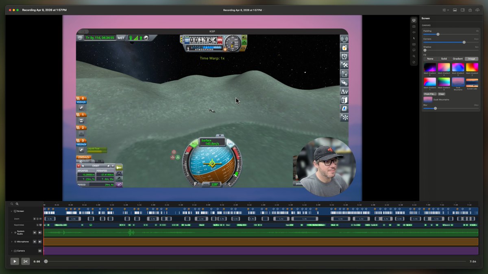This screenshot has width=488, height=274.
Task: Toggle the SAS indicator on navball
Action: click(x=231, y=144)
